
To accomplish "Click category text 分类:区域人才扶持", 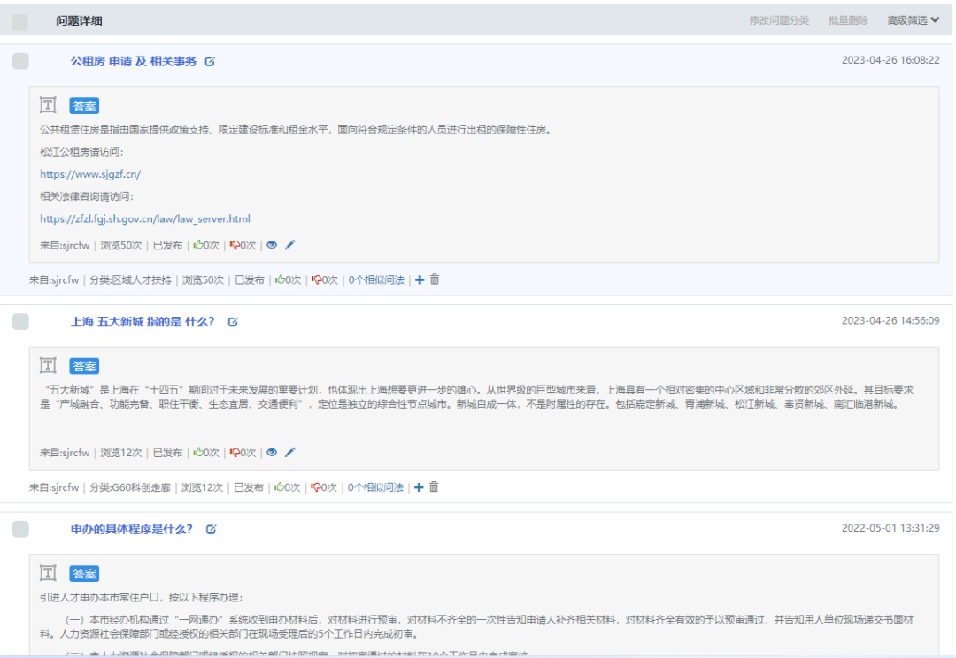I will [x=130, y=279].
